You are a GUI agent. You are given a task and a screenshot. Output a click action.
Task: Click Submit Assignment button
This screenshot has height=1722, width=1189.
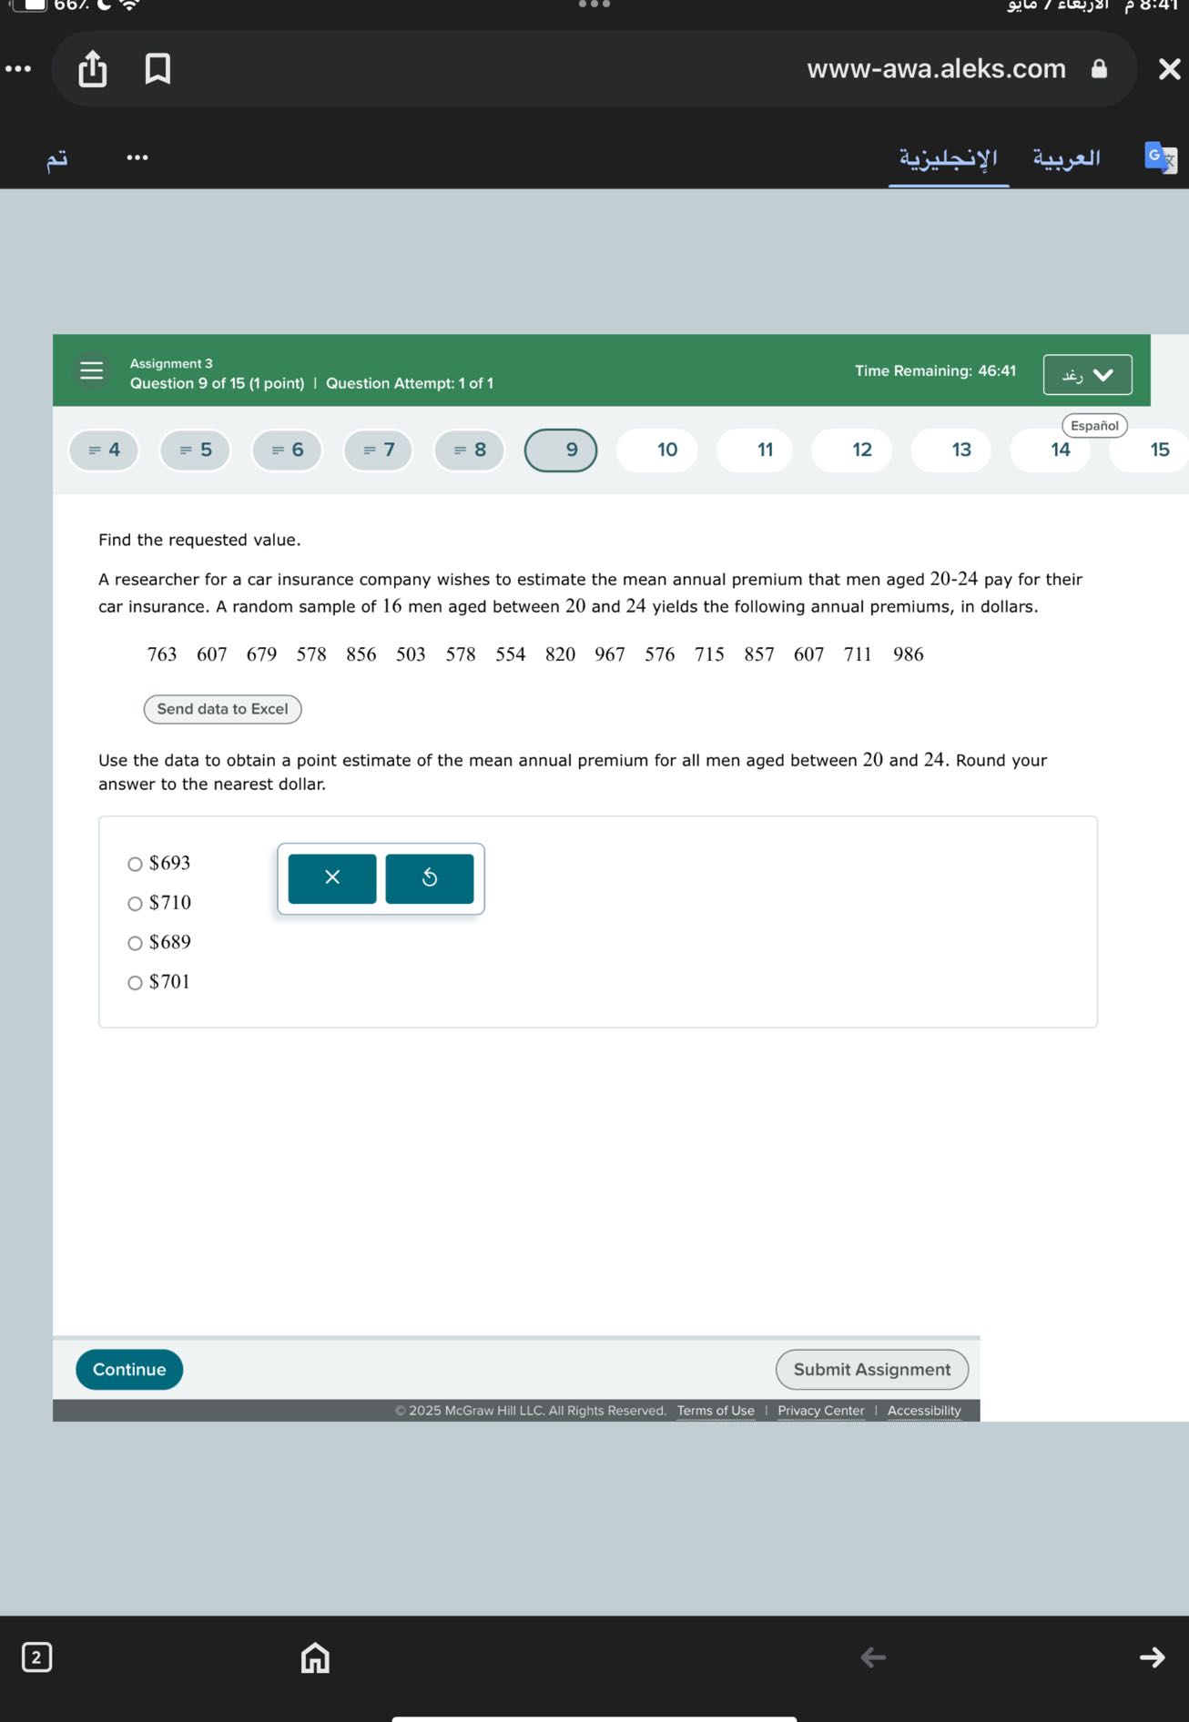872,1370
